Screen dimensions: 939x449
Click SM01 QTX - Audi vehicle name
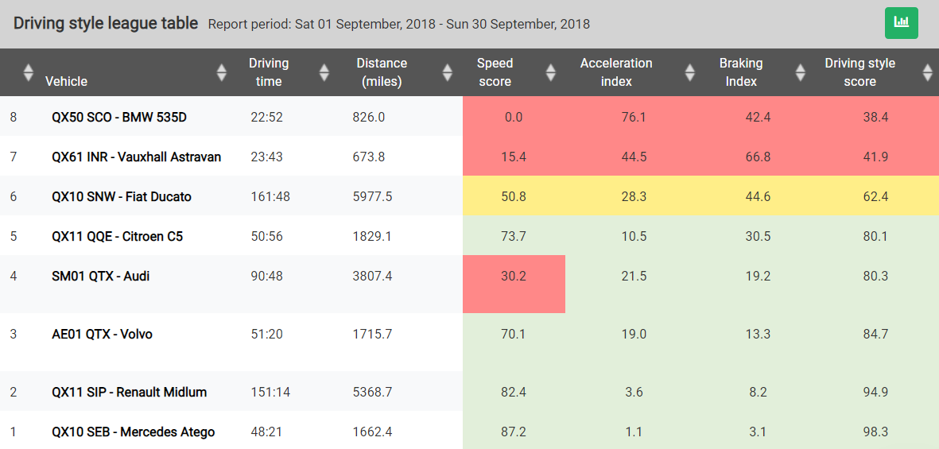point(101,276)
